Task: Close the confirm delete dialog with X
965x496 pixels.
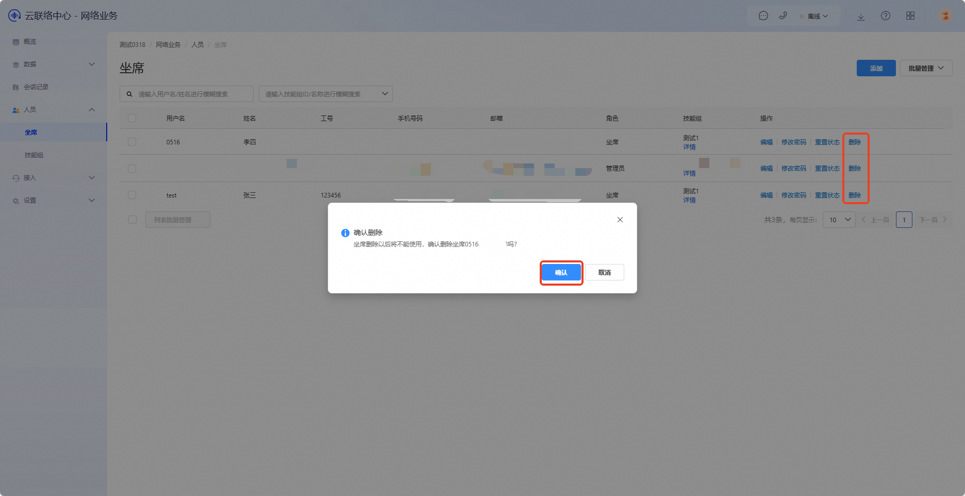Action: (x=620, y=220)
